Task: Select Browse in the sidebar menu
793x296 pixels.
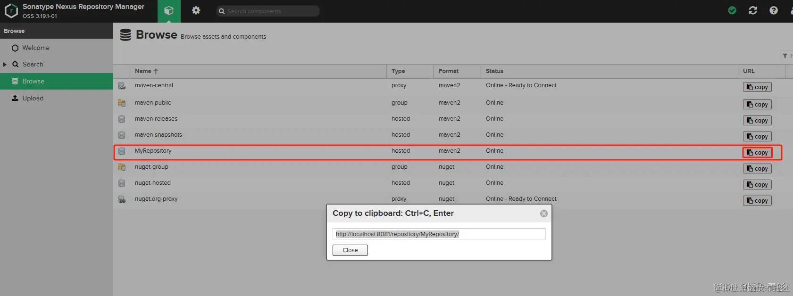Action: click(57, 81)
